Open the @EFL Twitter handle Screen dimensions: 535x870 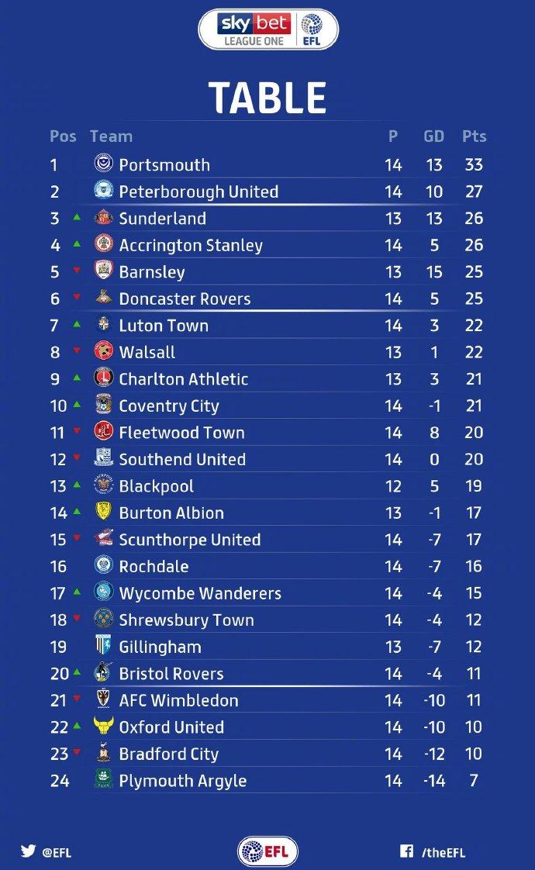[x=57, y=852]
